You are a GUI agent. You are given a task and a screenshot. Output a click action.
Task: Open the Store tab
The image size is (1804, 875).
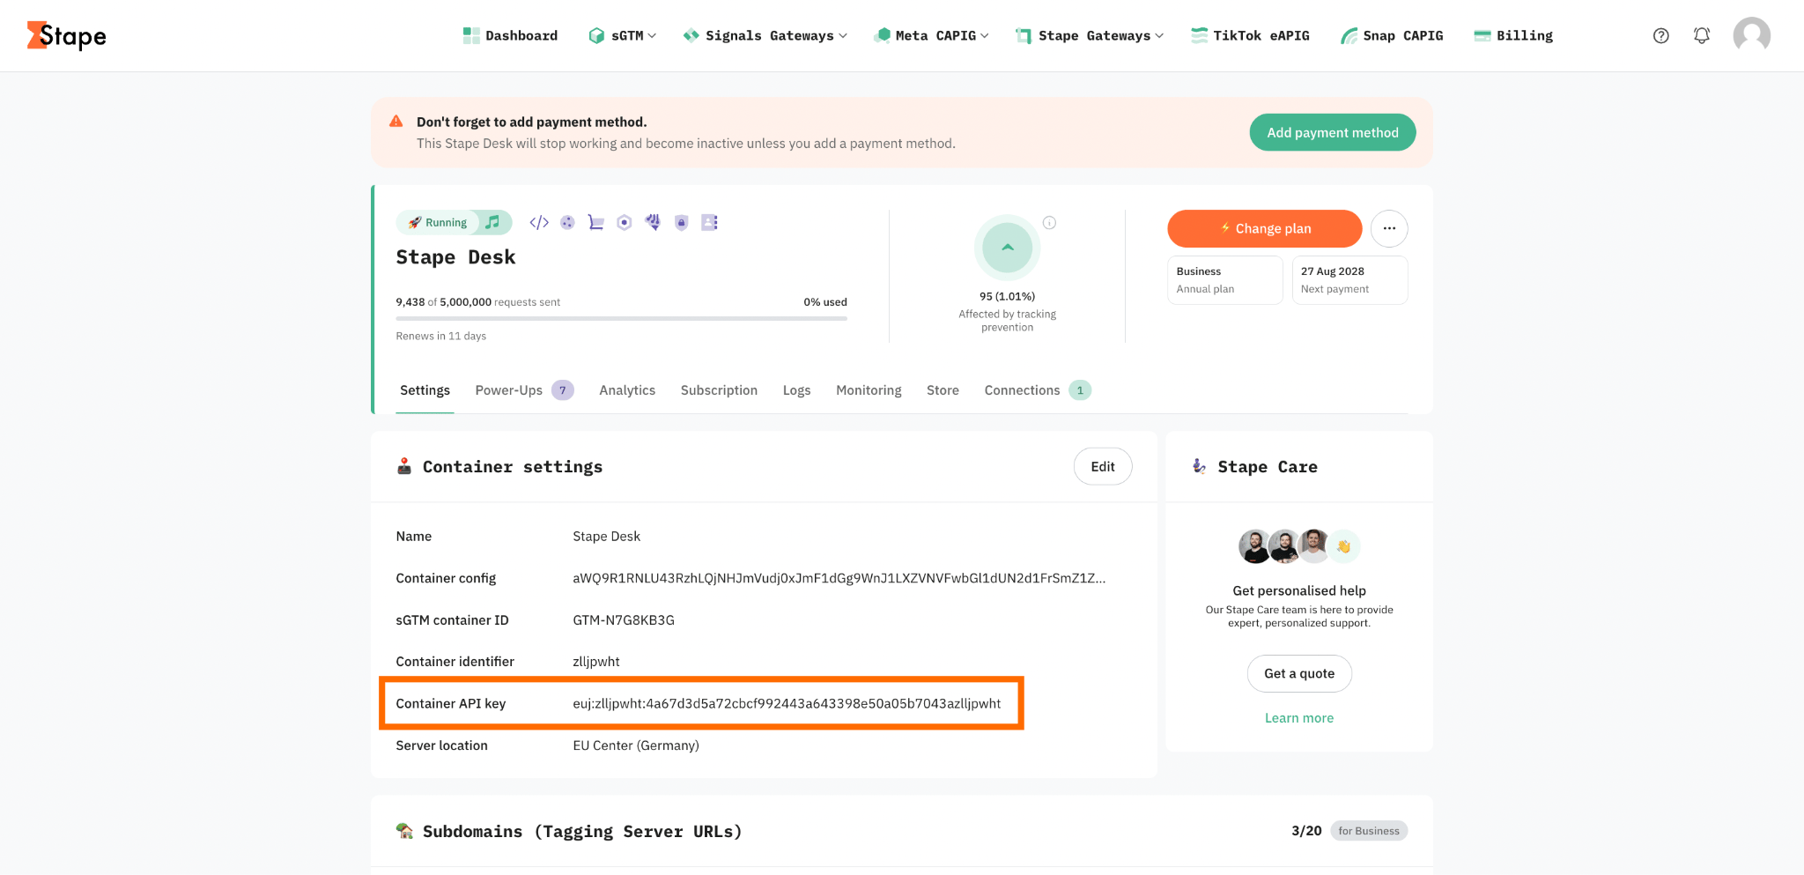coord(943,390)
